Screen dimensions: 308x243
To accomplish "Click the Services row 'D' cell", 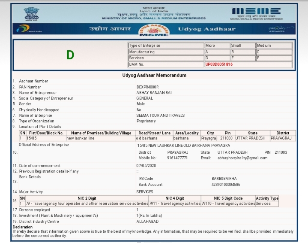I will [x=217, y=58].
